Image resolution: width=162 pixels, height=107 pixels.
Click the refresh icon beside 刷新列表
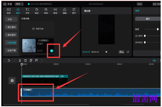pyautogui.click(x=33, y=29)
